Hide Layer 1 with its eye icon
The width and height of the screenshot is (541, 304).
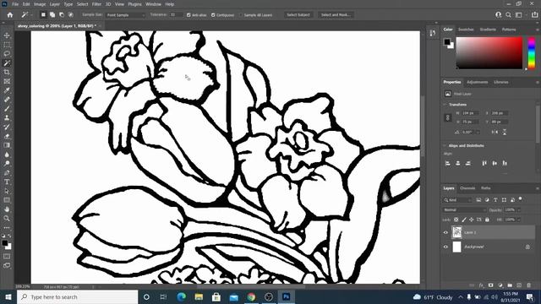445,233
